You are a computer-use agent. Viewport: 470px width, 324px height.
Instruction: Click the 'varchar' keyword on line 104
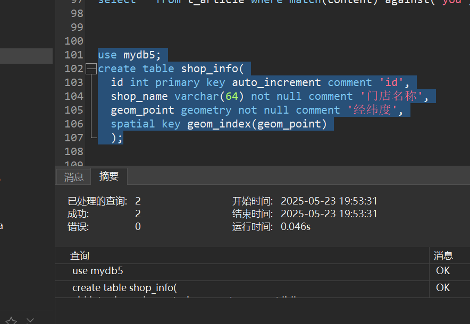coord(198,97)
